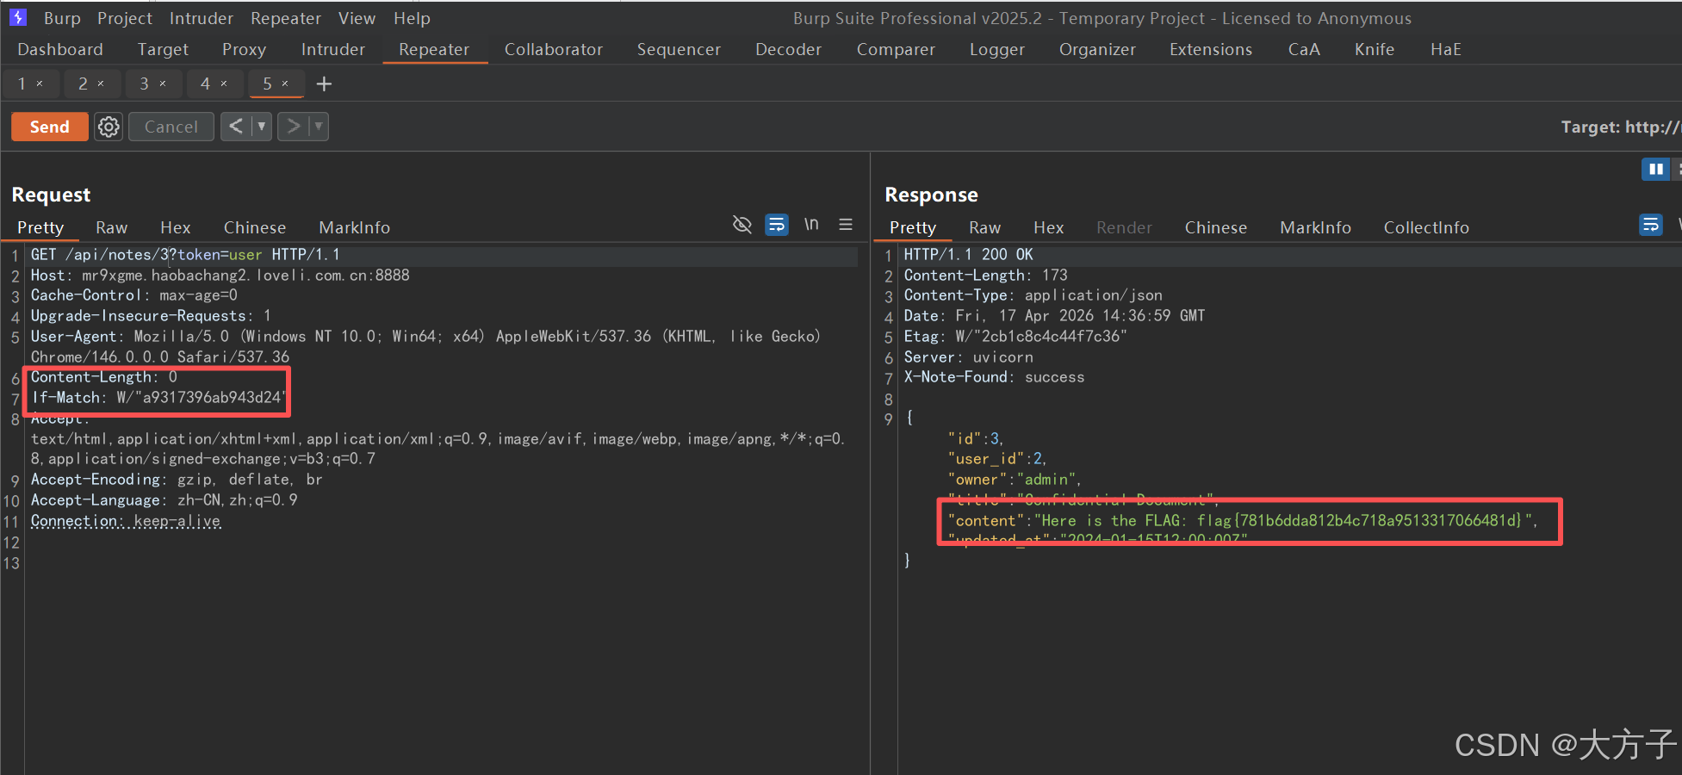
Task: Close Repeater tab 3
Action: (x=162, y=84)
